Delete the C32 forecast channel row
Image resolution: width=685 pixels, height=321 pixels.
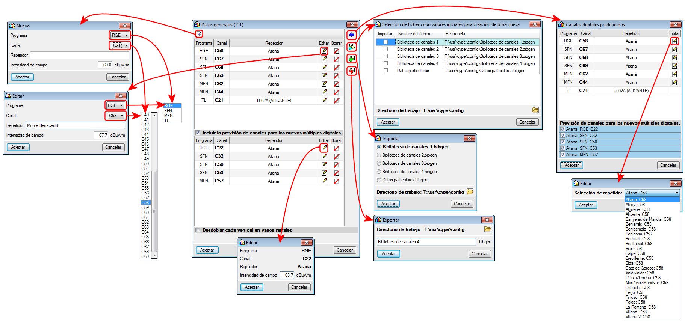pos(337,156)
